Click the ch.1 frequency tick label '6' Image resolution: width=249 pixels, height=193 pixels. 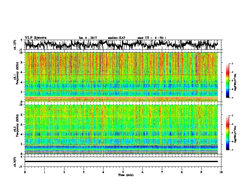point(22,72)
